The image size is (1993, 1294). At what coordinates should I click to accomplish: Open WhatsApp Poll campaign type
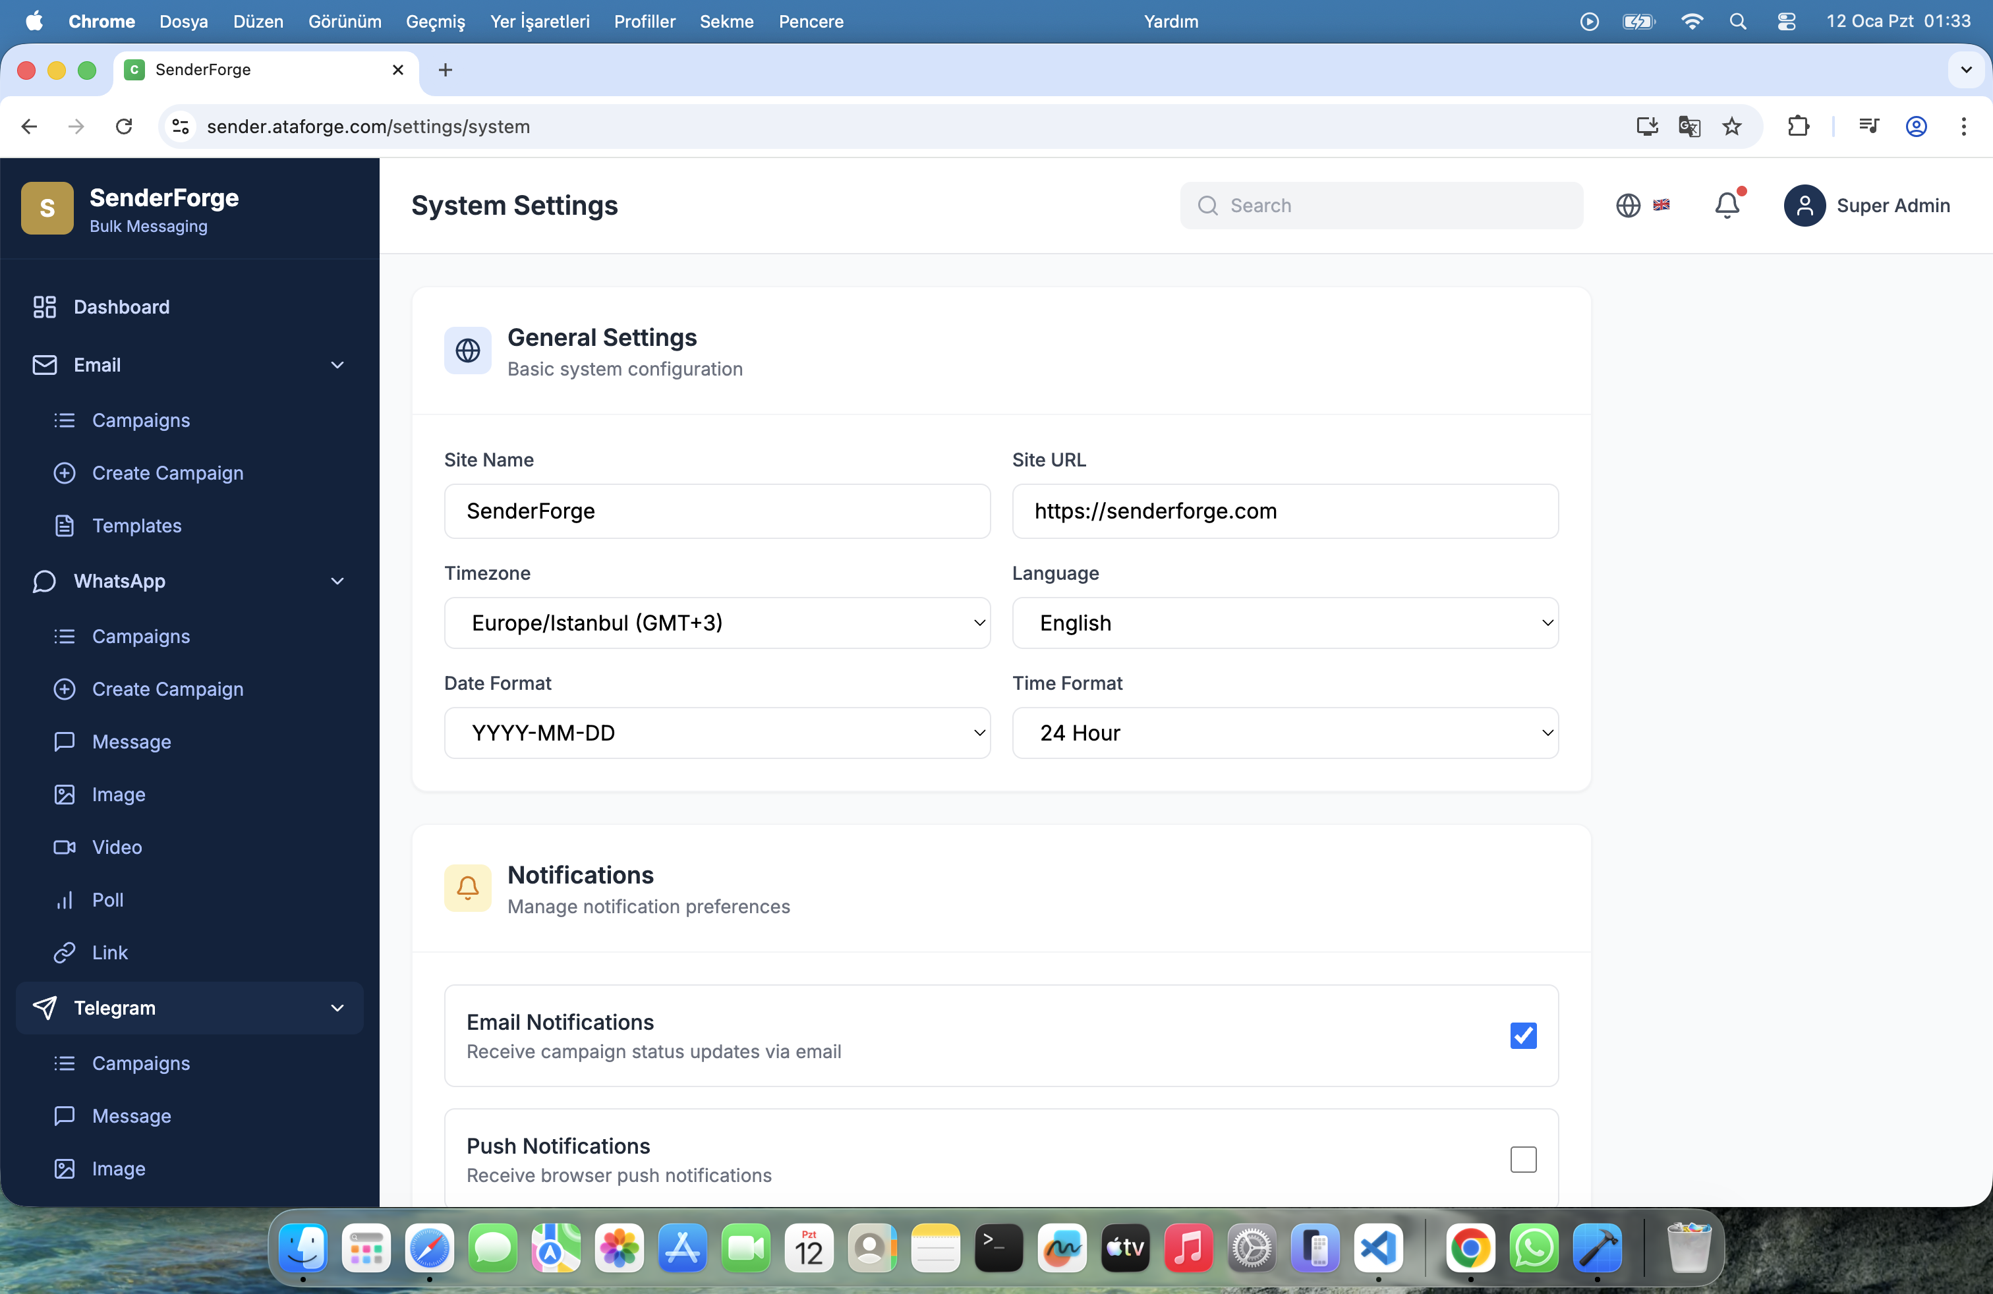(107, 900)
